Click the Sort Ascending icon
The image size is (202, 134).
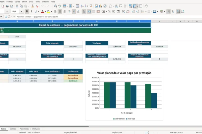point(82,6)
